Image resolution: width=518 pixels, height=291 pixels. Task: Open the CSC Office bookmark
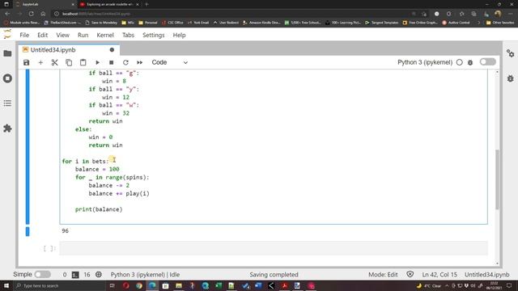pyautogui.click(x=172, y=23)
